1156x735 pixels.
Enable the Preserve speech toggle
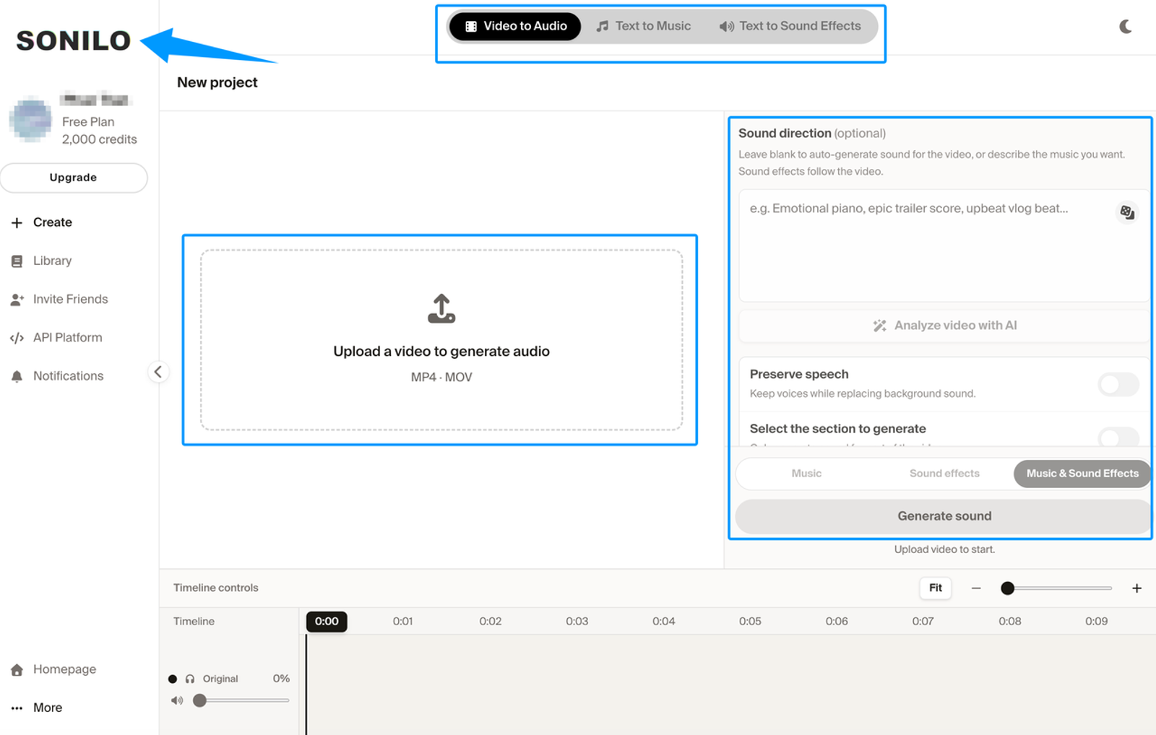coord(1118,383)
